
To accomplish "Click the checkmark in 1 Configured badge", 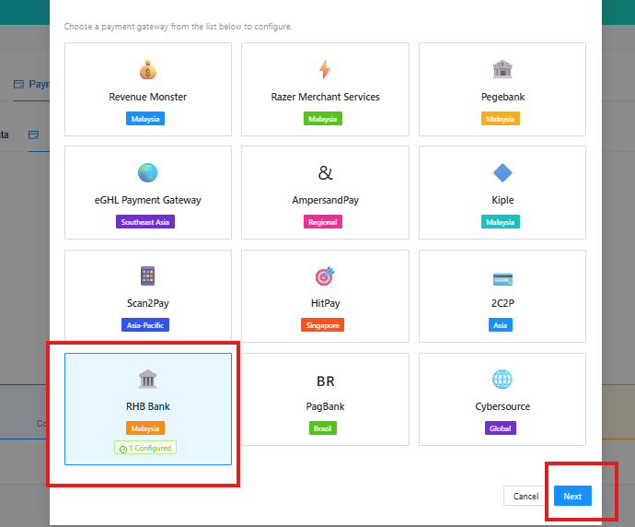I will pos(123,449).
